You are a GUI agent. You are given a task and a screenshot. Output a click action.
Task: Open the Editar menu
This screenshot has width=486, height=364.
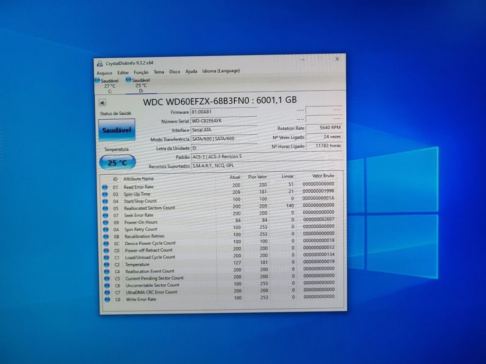[x=123, y=73]
